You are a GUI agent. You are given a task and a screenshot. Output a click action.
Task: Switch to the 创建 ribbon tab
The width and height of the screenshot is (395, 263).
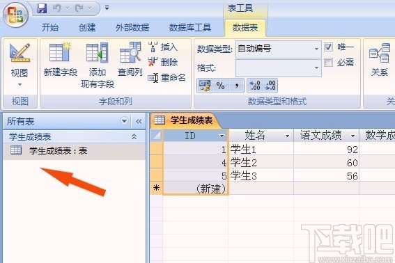click(x=87, y=27)
